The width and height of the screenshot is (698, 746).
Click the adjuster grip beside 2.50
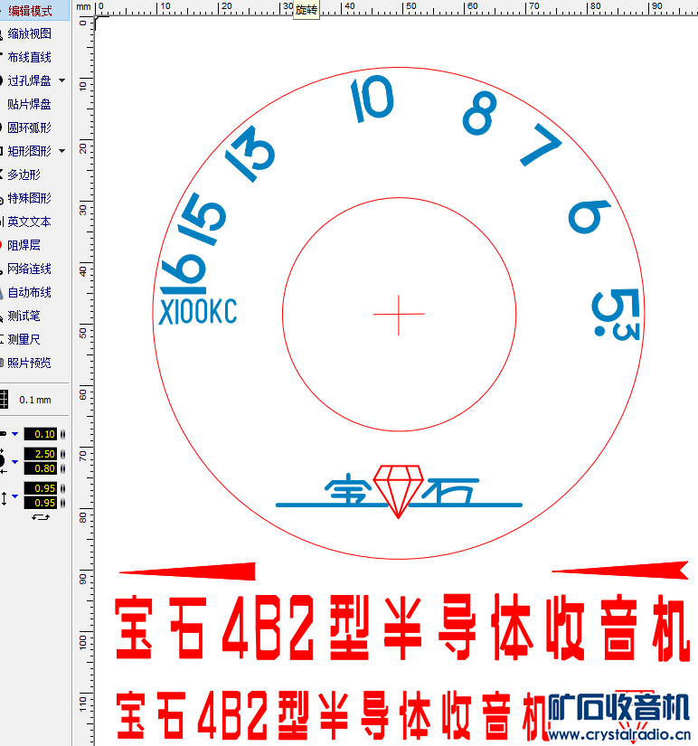coord(62,454)
